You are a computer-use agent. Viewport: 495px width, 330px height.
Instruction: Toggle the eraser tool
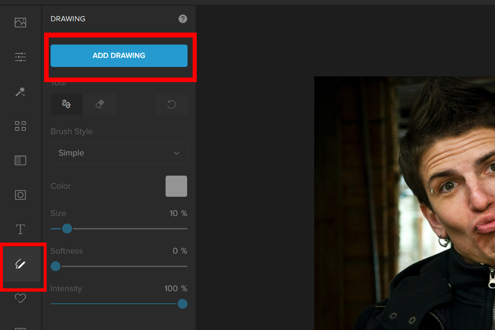point(100,104)
